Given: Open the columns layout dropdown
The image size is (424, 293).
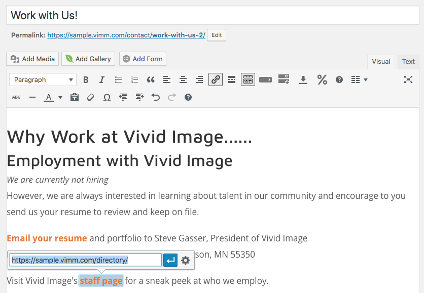Looking at the screenshot, I should [359, 79].
